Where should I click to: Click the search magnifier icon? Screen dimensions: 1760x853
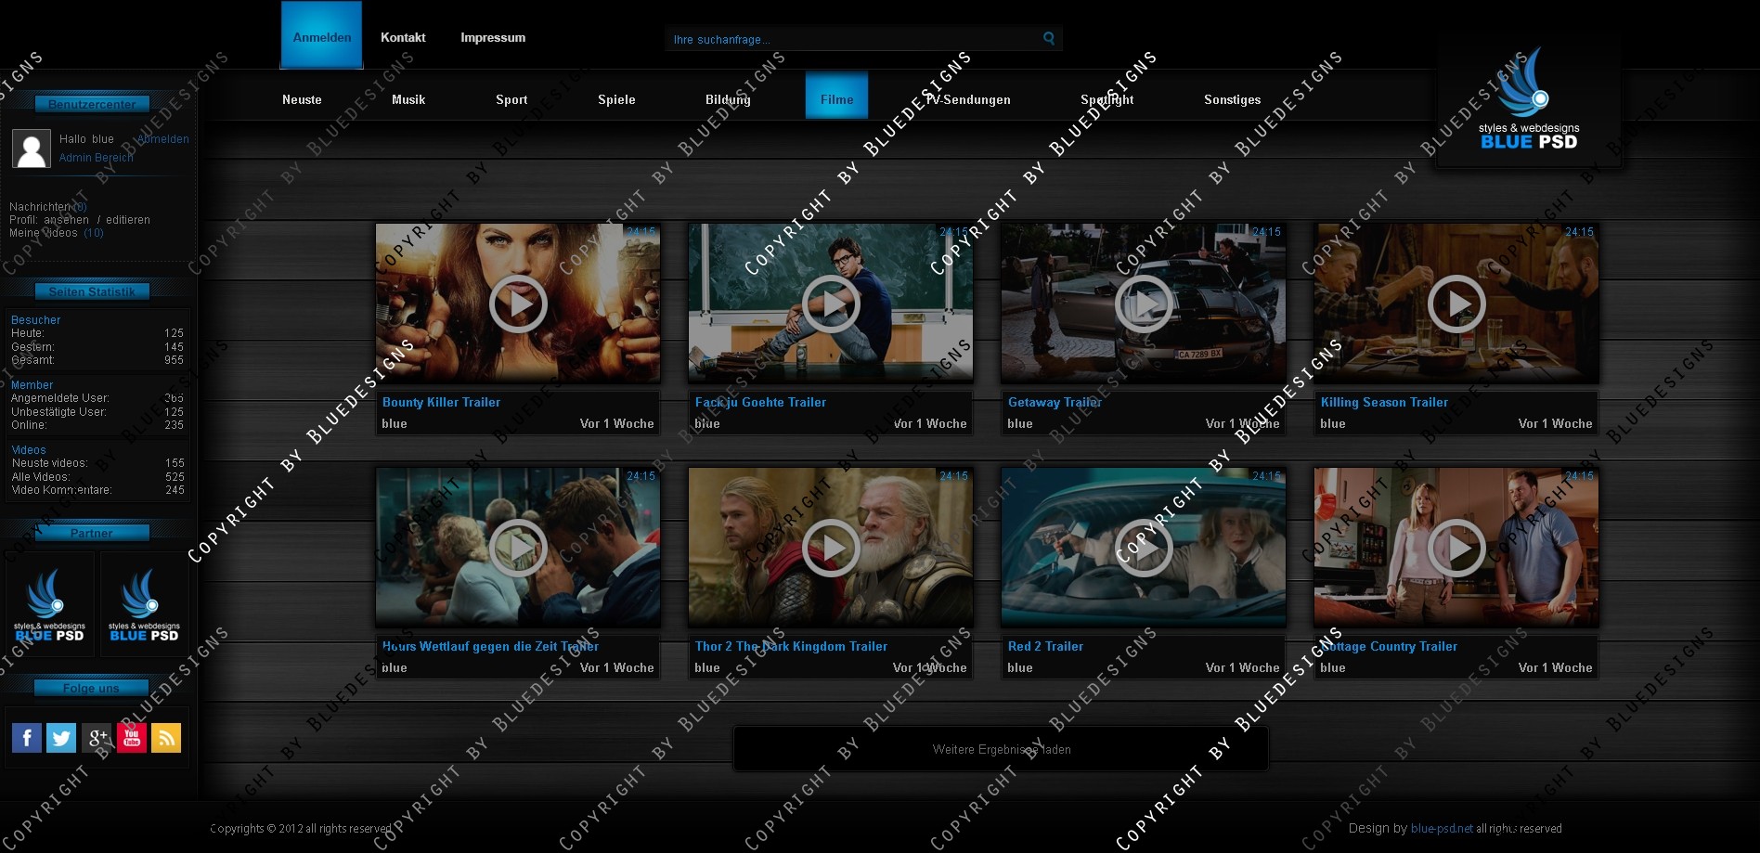click(1049, 38)
